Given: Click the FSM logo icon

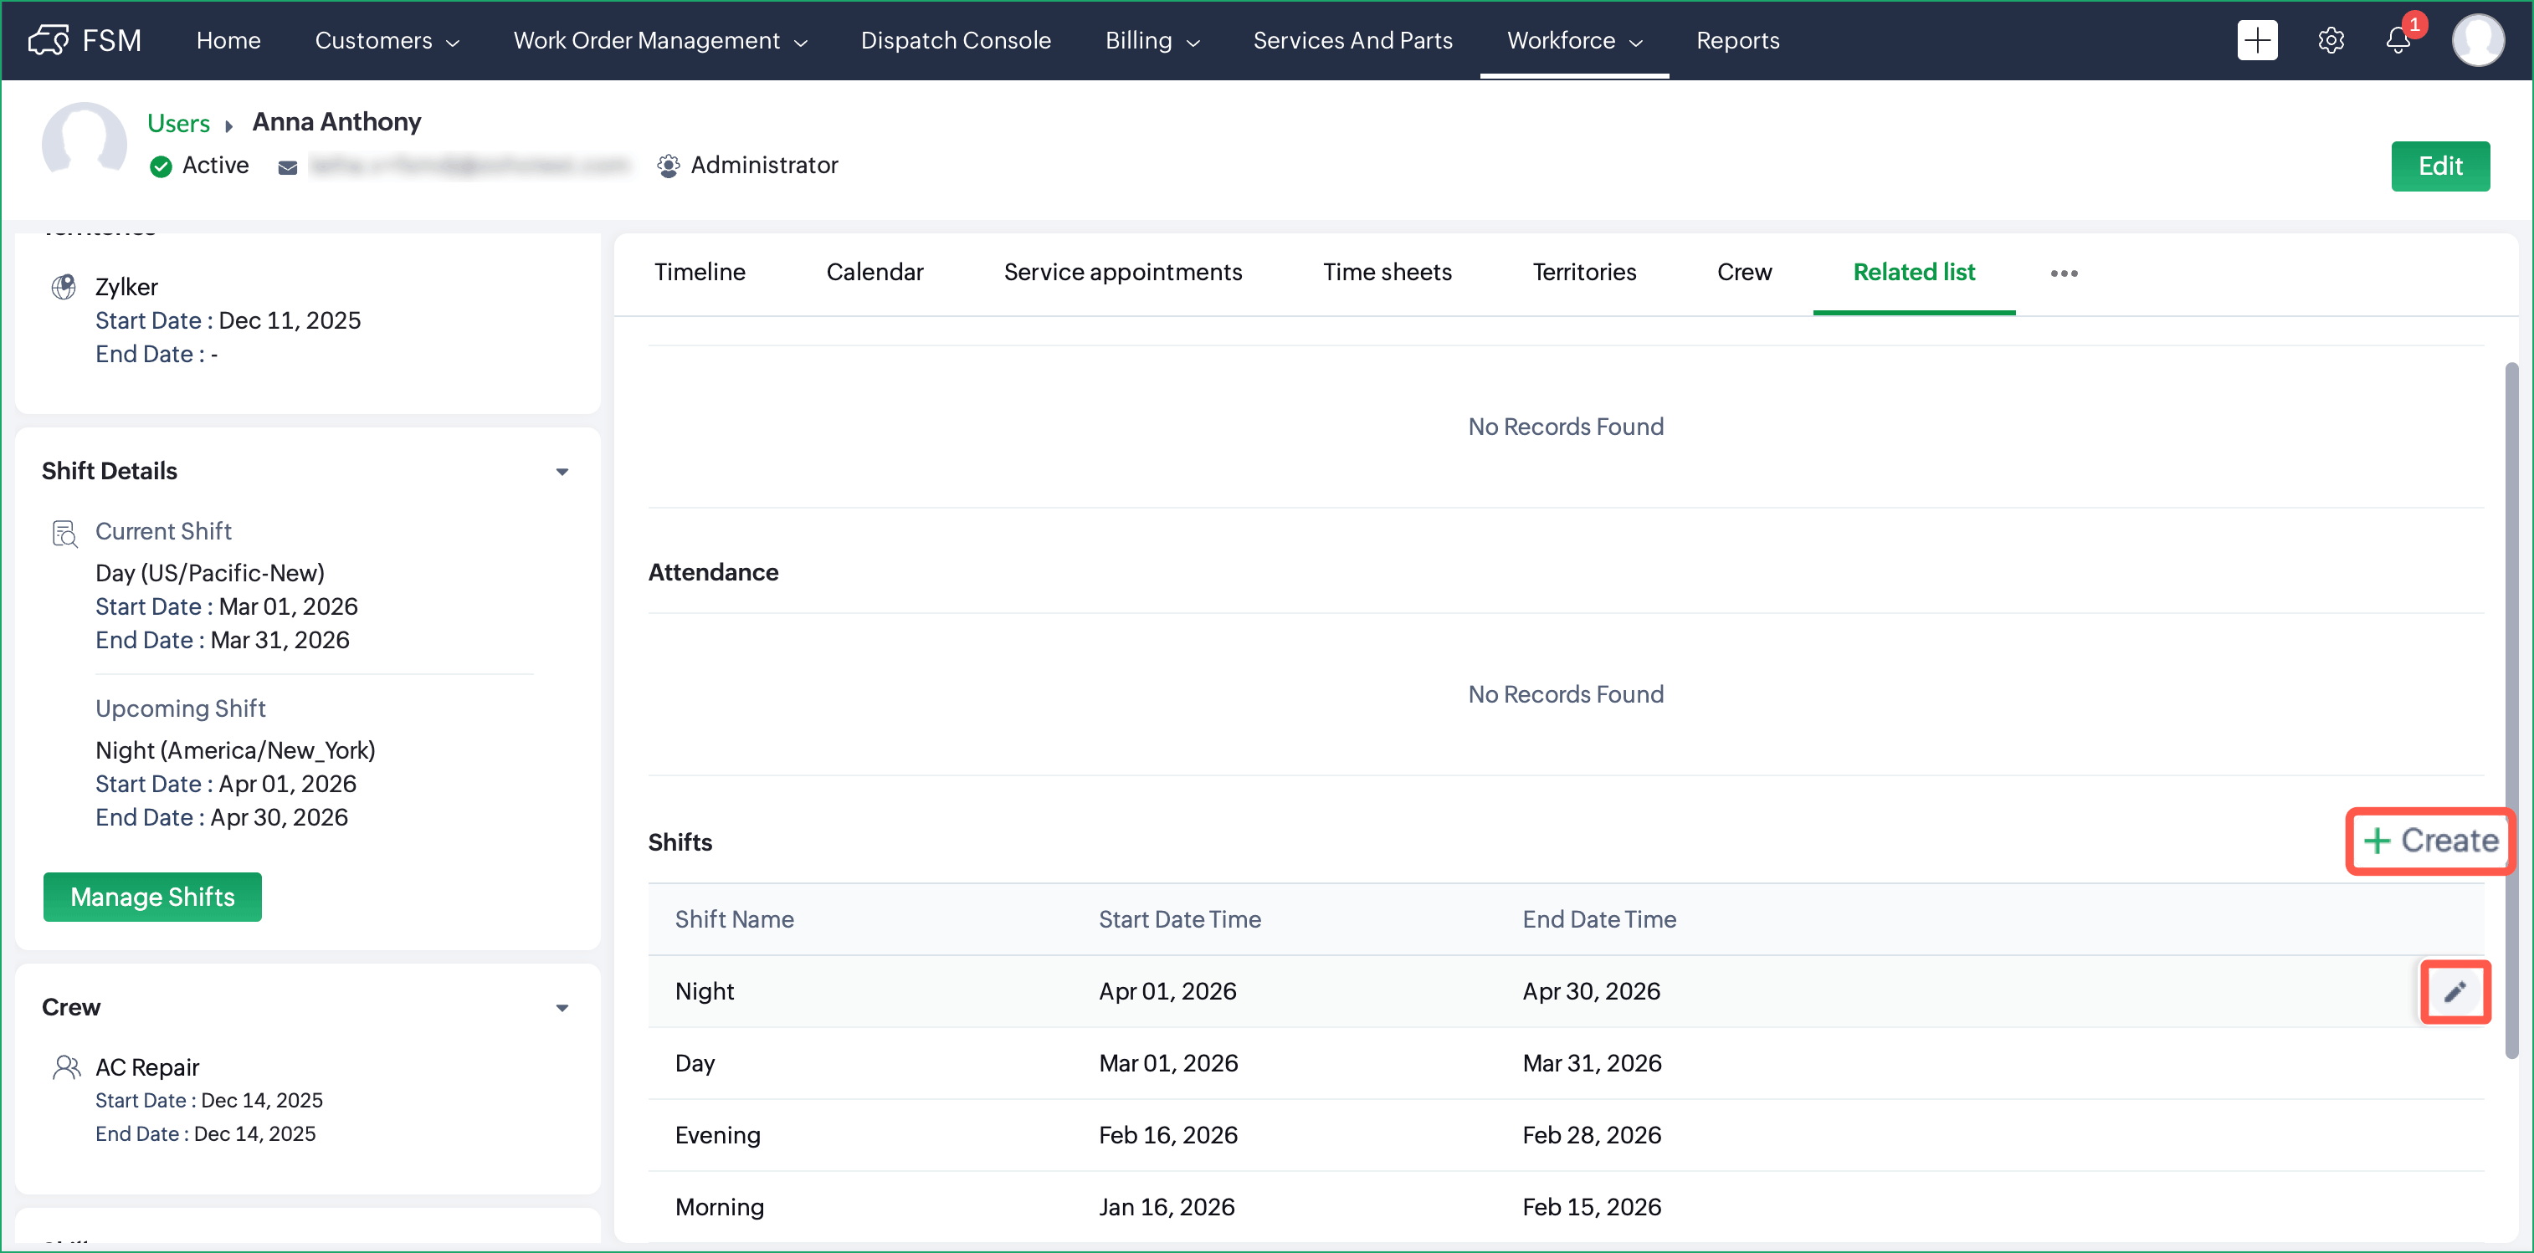Looking at the screenshot, I should coord(49,40).
